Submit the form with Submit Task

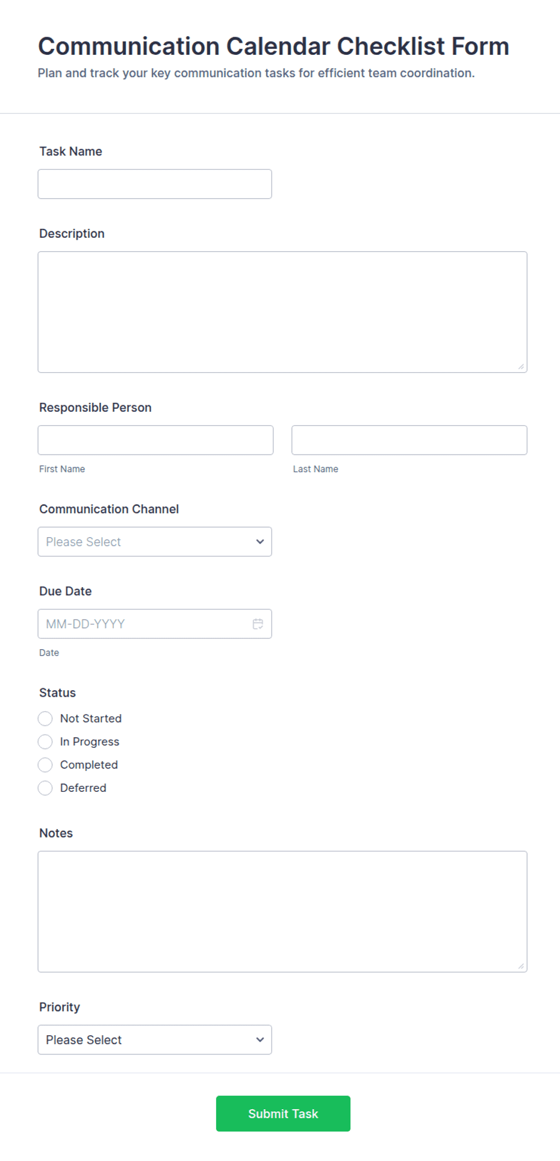(x=283, y=1113)
